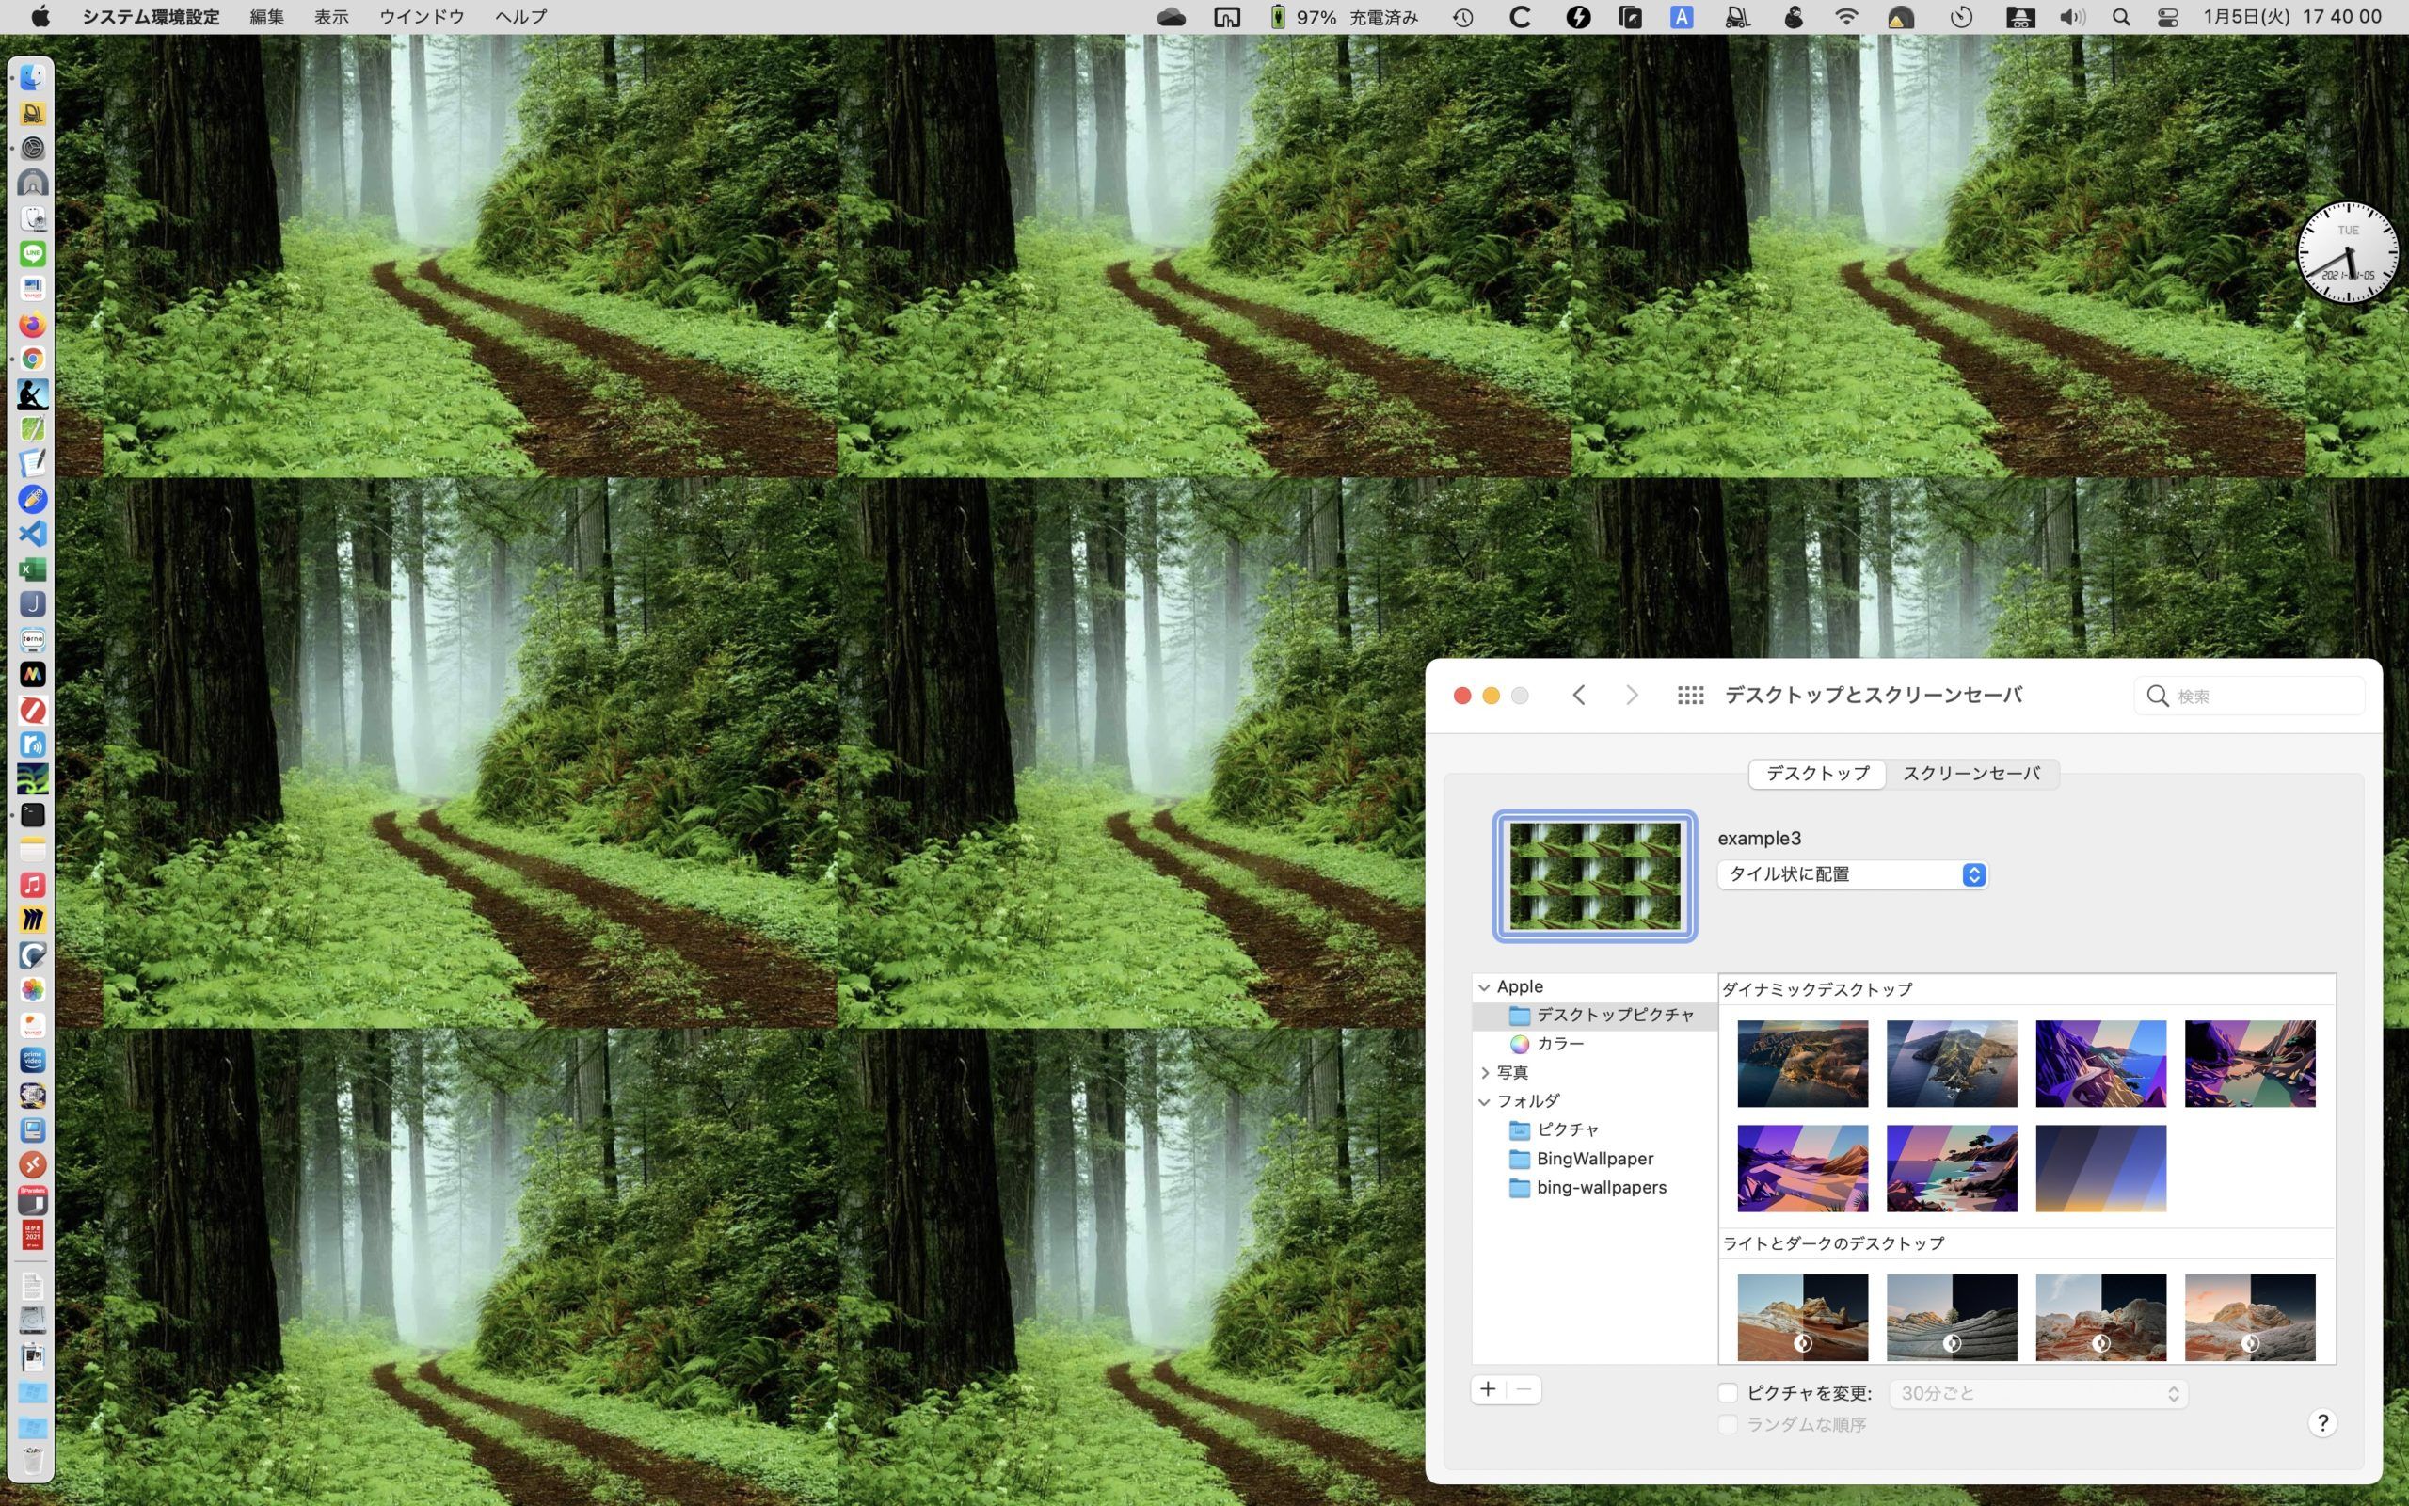2409x1506 pixels.
Task: Click the スクリーンセーバ tab
Action: pyautogui.click(x=1970, y=772)
